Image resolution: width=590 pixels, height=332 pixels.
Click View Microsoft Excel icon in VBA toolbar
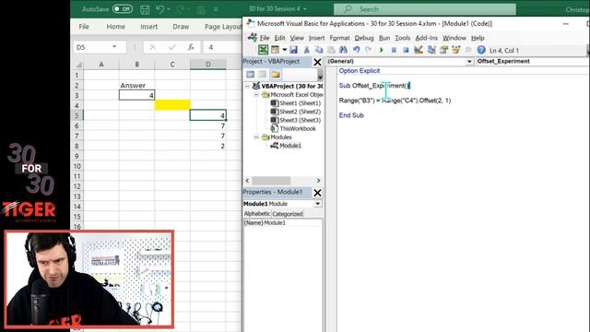click(263, 50)
